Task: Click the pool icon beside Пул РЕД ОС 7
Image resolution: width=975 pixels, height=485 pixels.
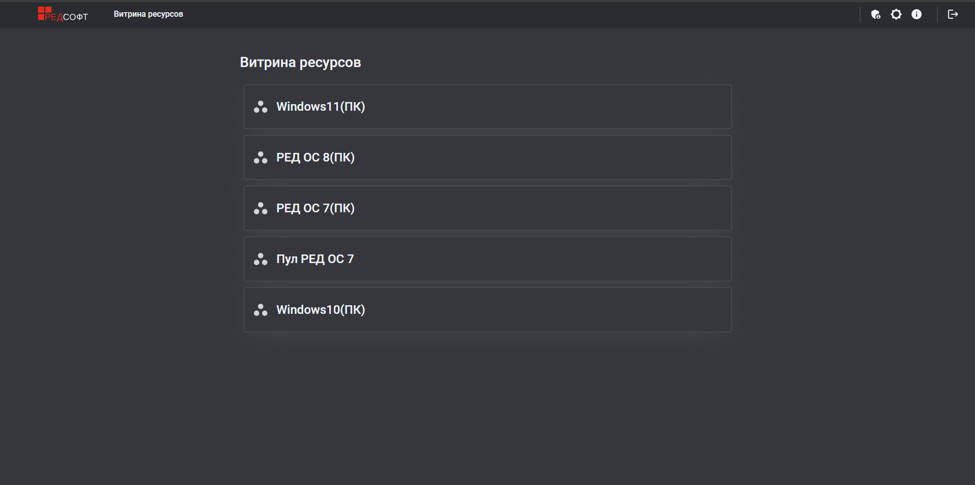Action: (261, 259)
